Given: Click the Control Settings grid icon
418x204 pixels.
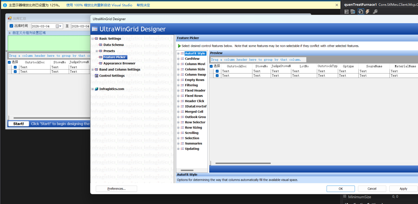Looking at the screenshot, I should pos(96,76).
